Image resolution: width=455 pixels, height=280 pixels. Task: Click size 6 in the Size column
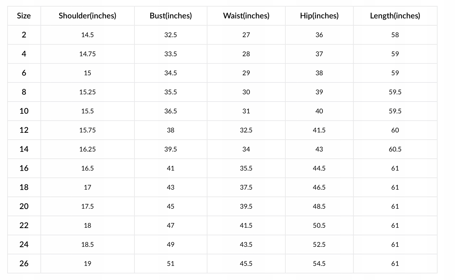[24, 73]
